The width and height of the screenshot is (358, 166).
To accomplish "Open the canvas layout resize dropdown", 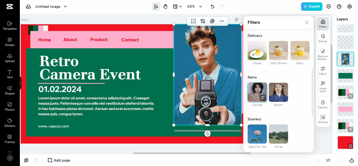I will coord(177,6).
